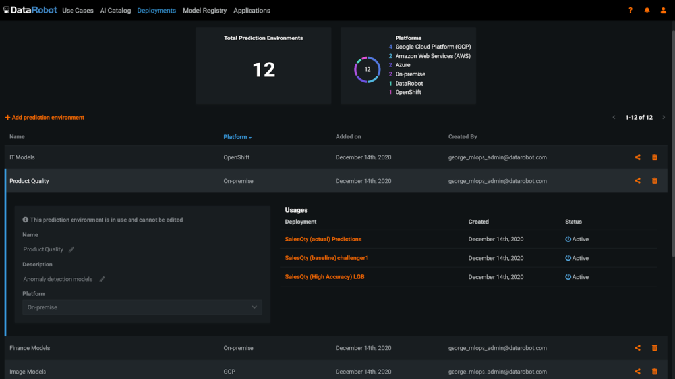Open the Deployments tab
Viewport: 675px width, 379px height.
157,11
